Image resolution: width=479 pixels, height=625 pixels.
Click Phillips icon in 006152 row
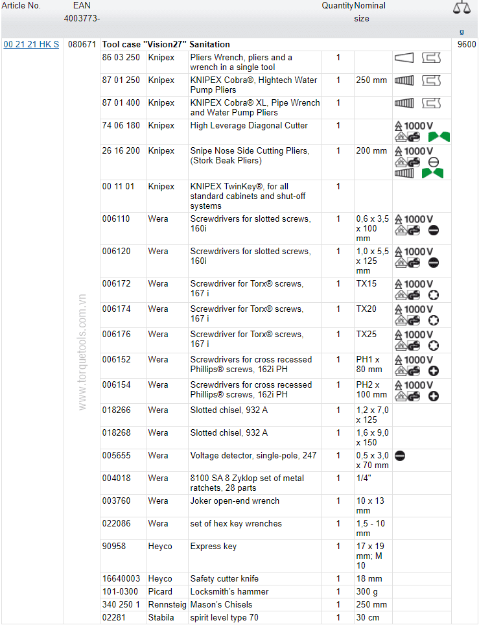(434, 371)
